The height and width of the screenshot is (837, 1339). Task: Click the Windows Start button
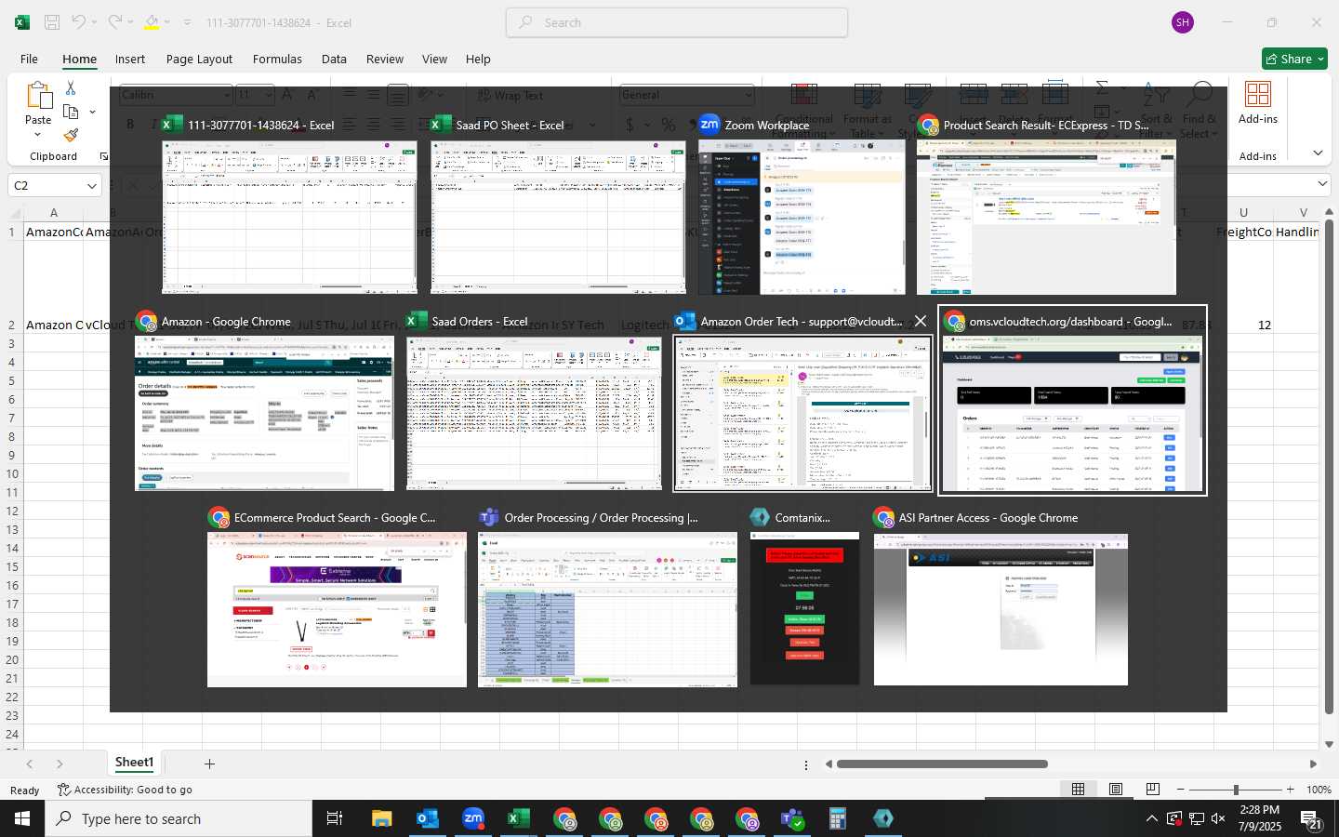[x=22, y=818]
